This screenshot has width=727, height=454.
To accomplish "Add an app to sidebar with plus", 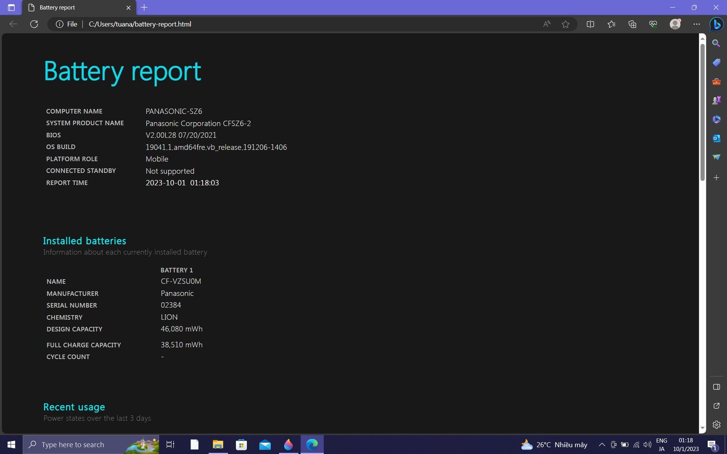I will point(716,178).
